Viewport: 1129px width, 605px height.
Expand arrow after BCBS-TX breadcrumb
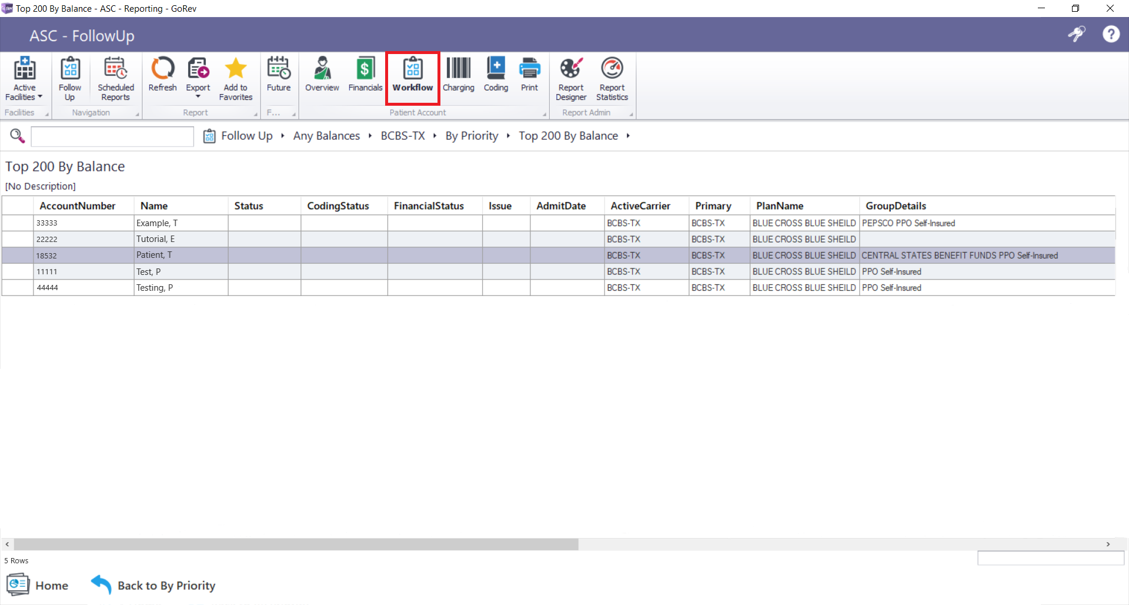(x=435, y=136)
